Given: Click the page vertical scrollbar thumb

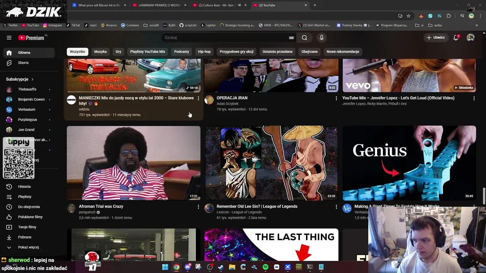Looking at the screenshot, I should click(484, 196).
